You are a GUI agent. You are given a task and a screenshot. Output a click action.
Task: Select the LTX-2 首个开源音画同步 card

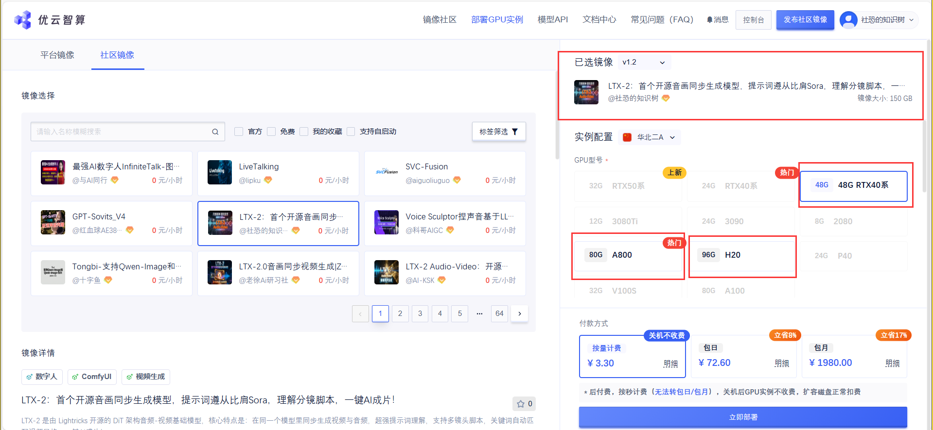pyautogui.click(x=278, y=223)
